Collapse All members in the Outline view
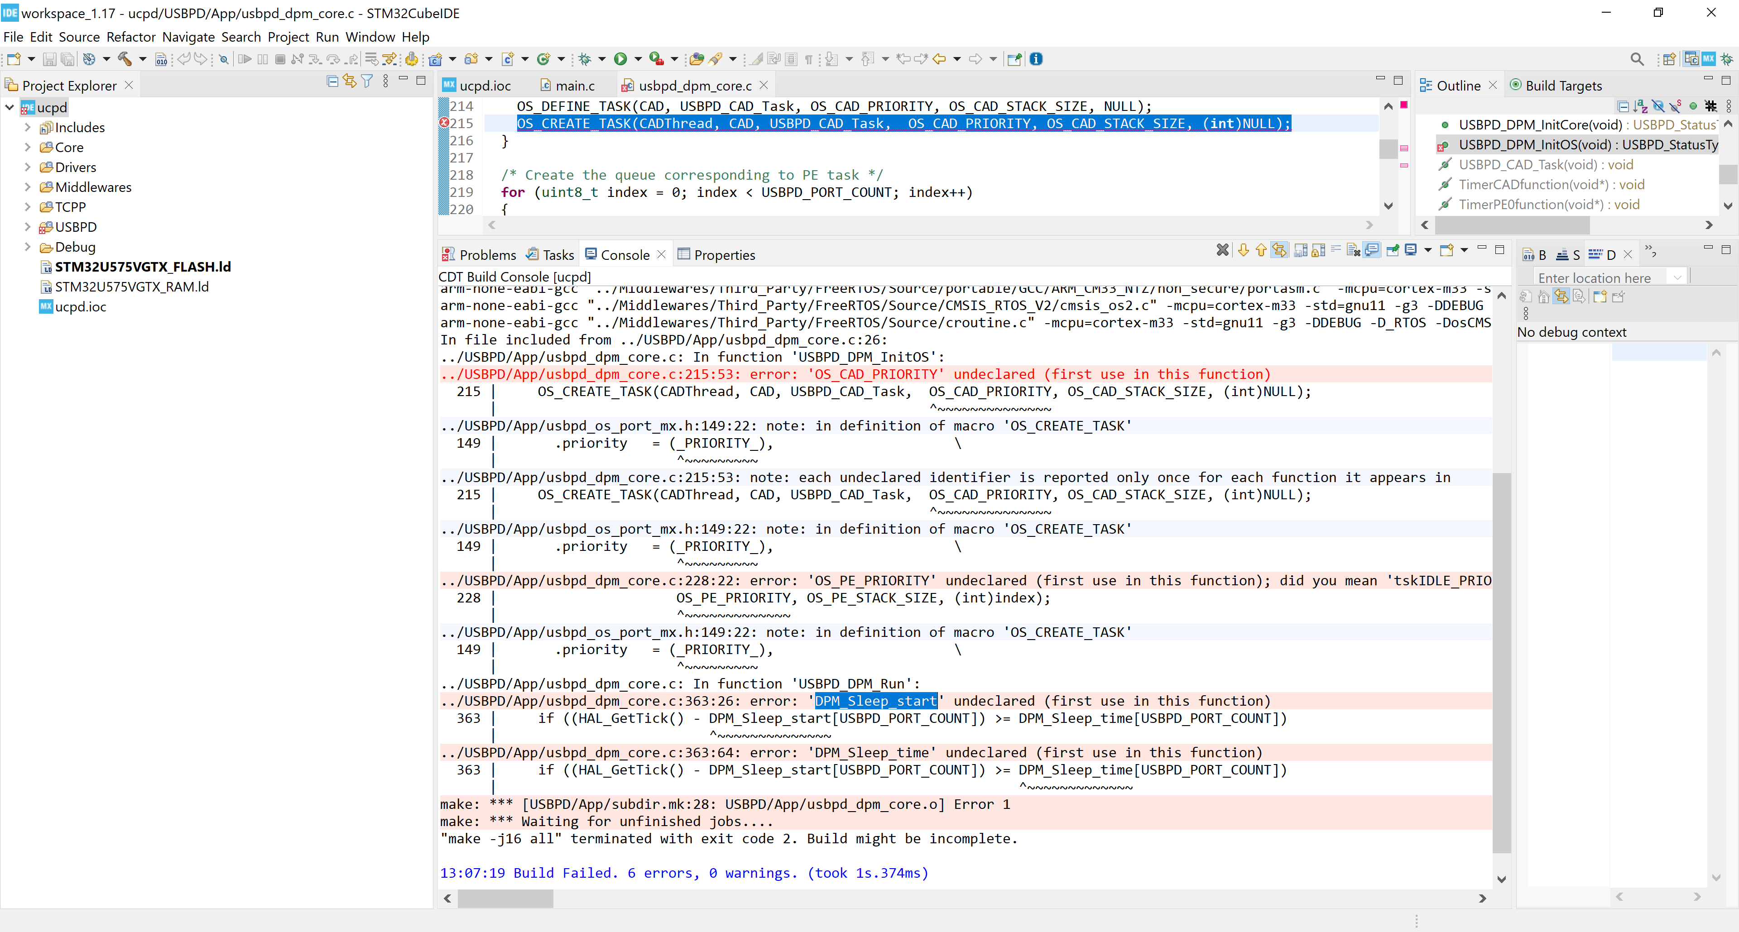The width and height of the screenshot is (1739, 932). click(x=1624, y=107)
